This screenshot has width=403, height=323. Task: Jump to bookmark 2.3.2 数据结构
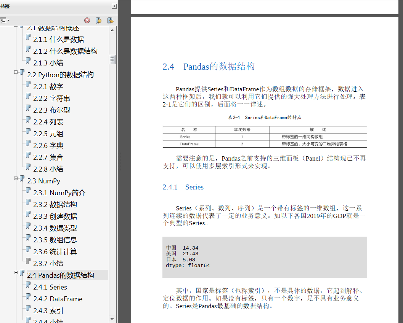click(x=55, y=204)
